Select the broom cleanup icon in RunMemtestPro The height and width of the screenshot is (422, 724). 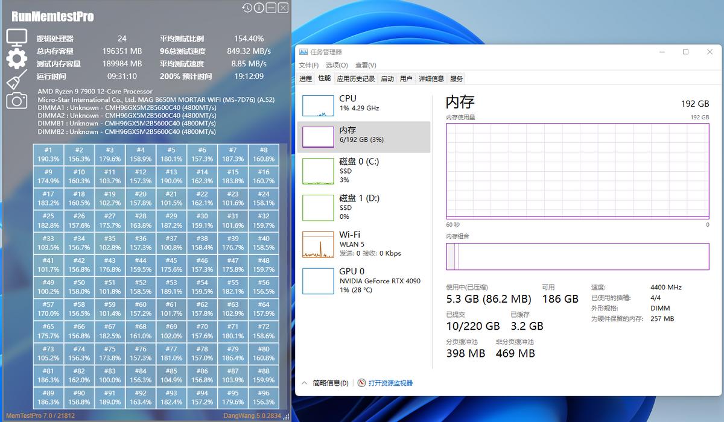[x=16, y=80]
